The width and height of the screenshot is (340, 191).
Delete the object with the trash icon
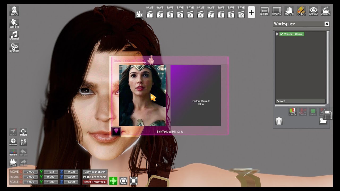point(279,121)
